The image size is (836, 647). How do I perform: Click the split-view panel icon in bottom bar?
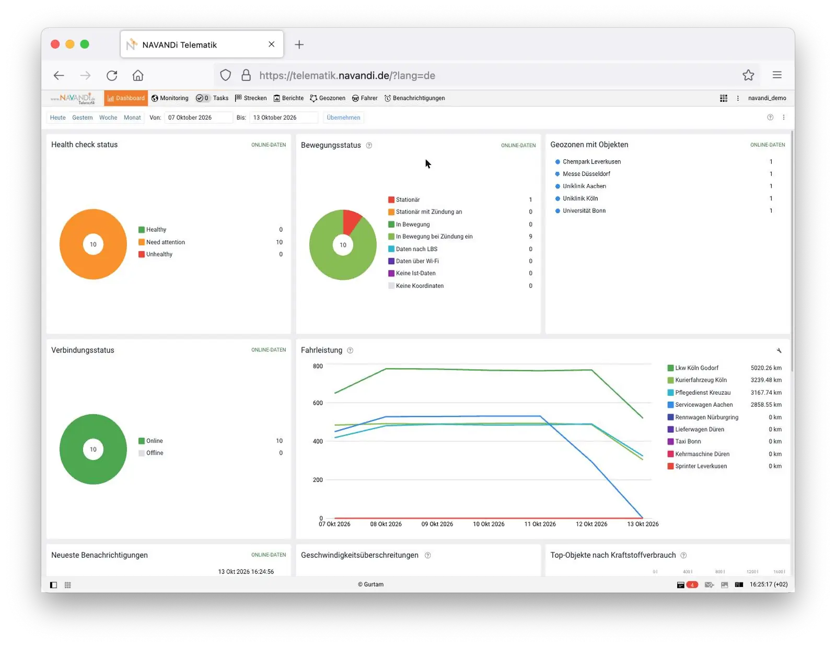click(x=739, y=585)
